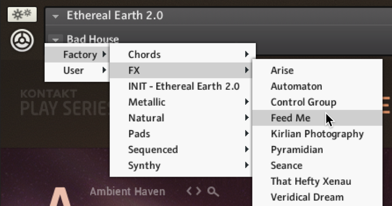
Task: Click the circular Kontakt logo icon
Action: point(22,41)
